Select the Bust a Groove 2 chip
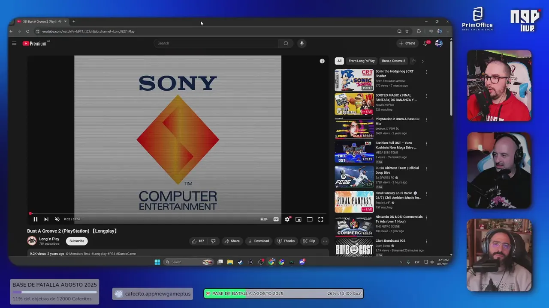This screenshot has height=308, width=549. coord(393,61)
